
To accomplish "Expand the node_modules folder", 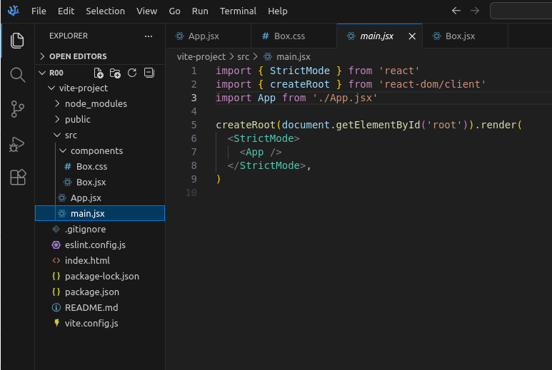I will tap(95, 103).
